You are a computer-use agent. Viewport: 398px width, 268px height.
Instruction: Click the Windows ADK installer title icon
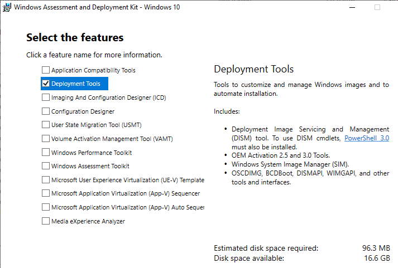7,7
